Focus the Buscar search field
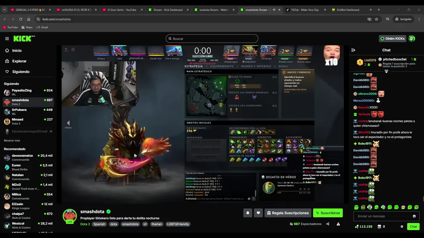Image resolution: width=424 pixels, height=238 pixels. [x=212, y=39]
